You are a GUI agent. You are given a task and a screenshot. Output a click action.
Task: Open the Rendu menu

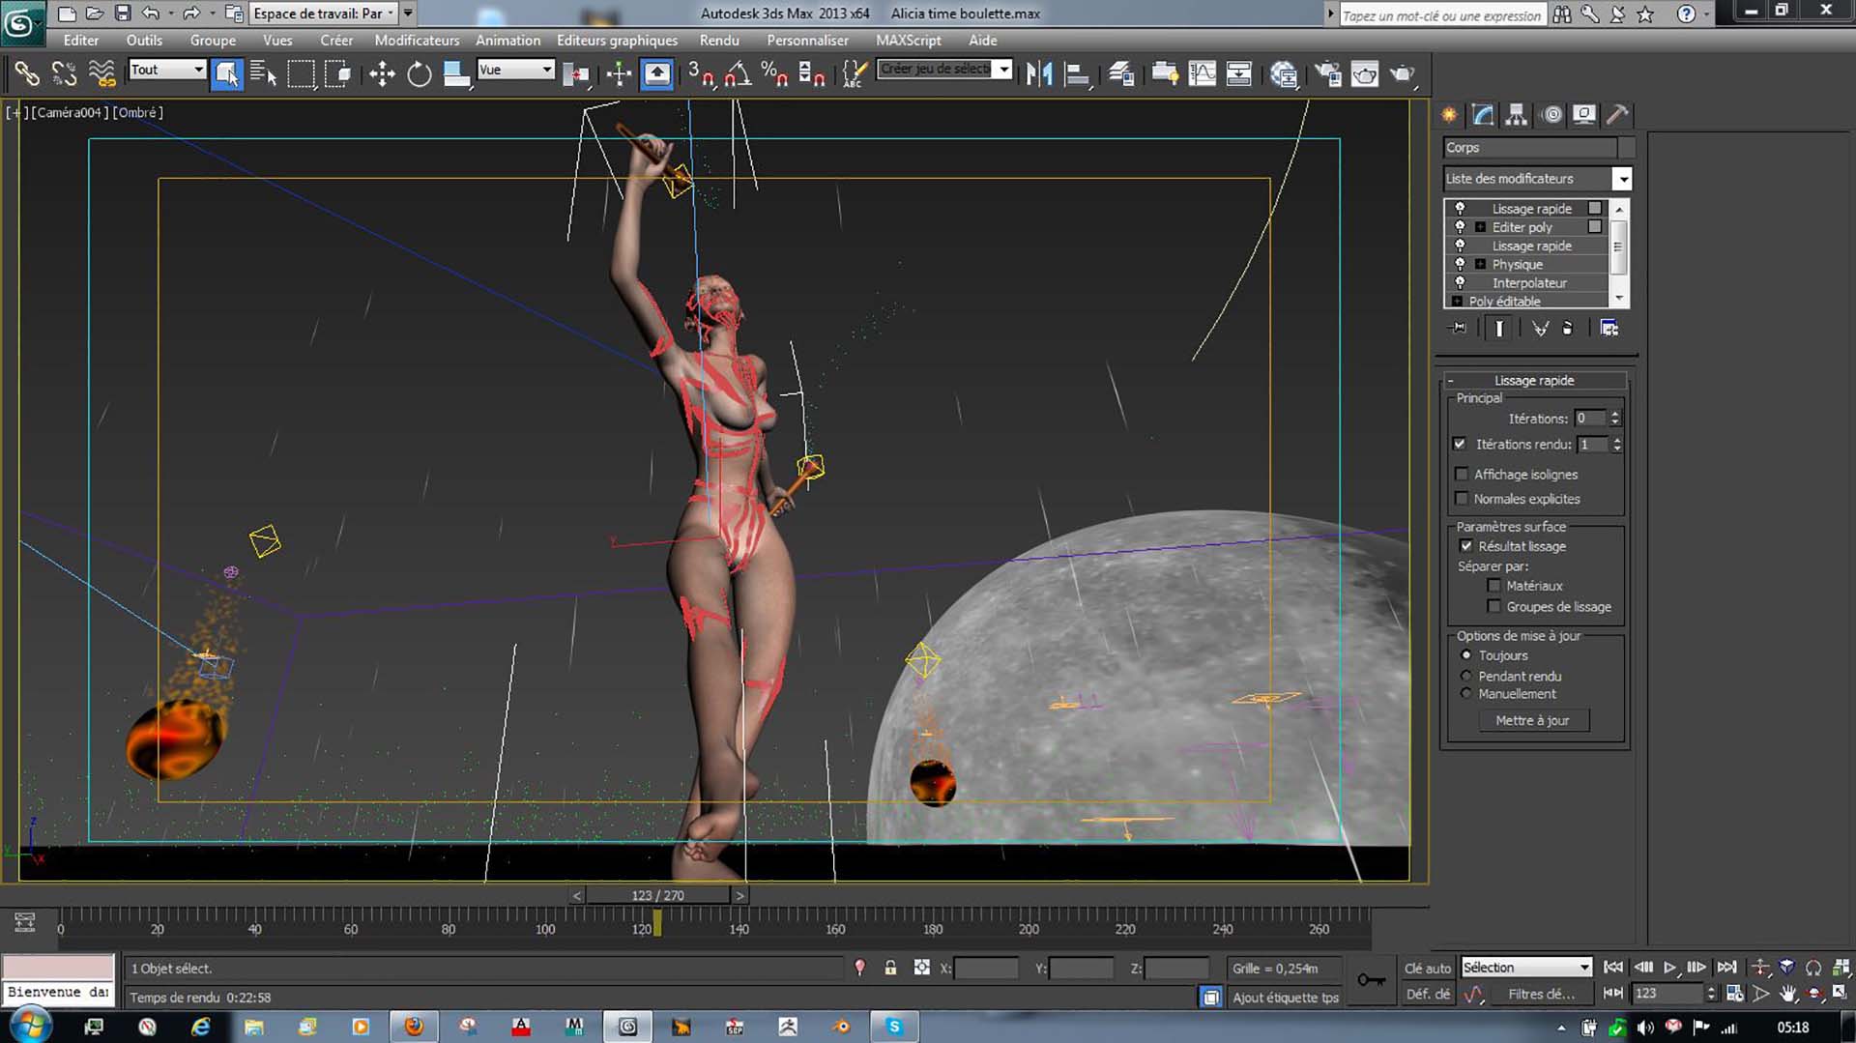[x=718, y=41]
